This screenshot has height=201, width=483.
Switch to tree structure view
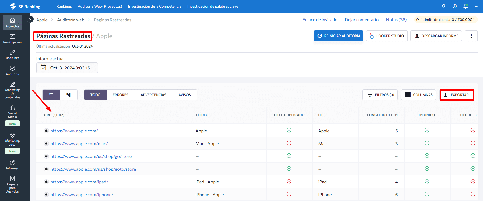[x=68, y=95]
